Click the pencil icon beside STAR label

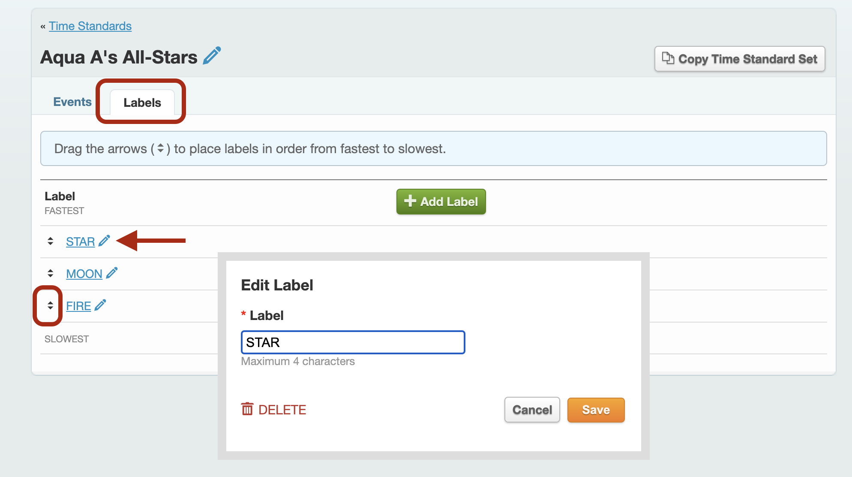pyautogui.click(x=104, y=241)
